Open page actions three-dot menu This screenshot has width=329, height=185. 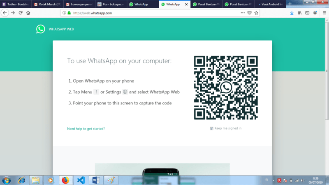[x=243, y=13]
